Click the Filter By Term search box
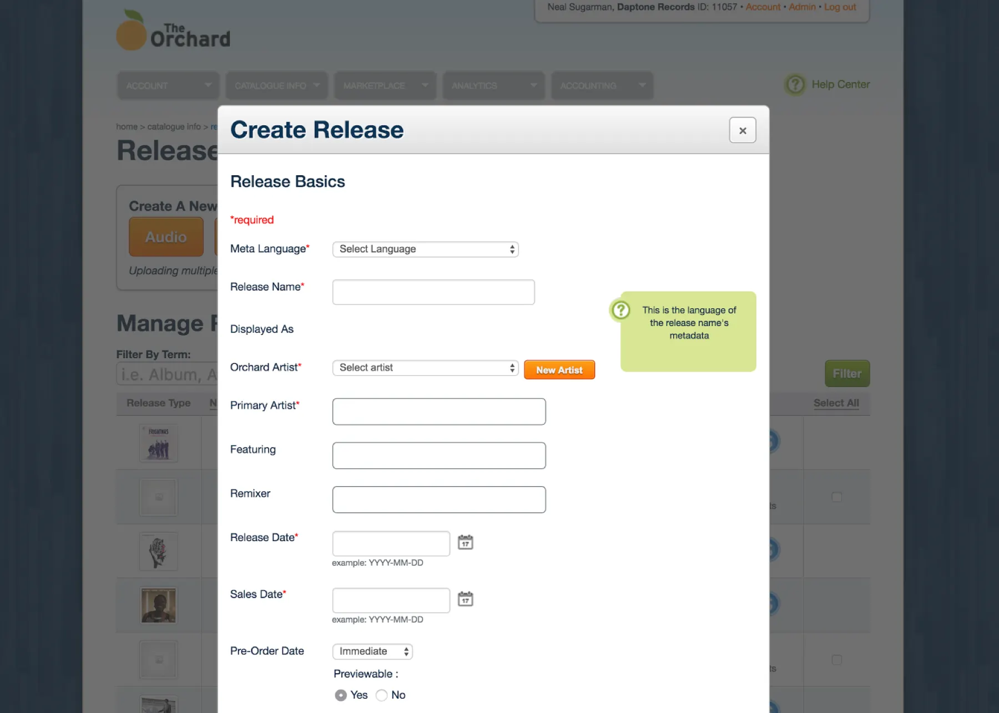999x713 pixels. click(x=167, y=374)
